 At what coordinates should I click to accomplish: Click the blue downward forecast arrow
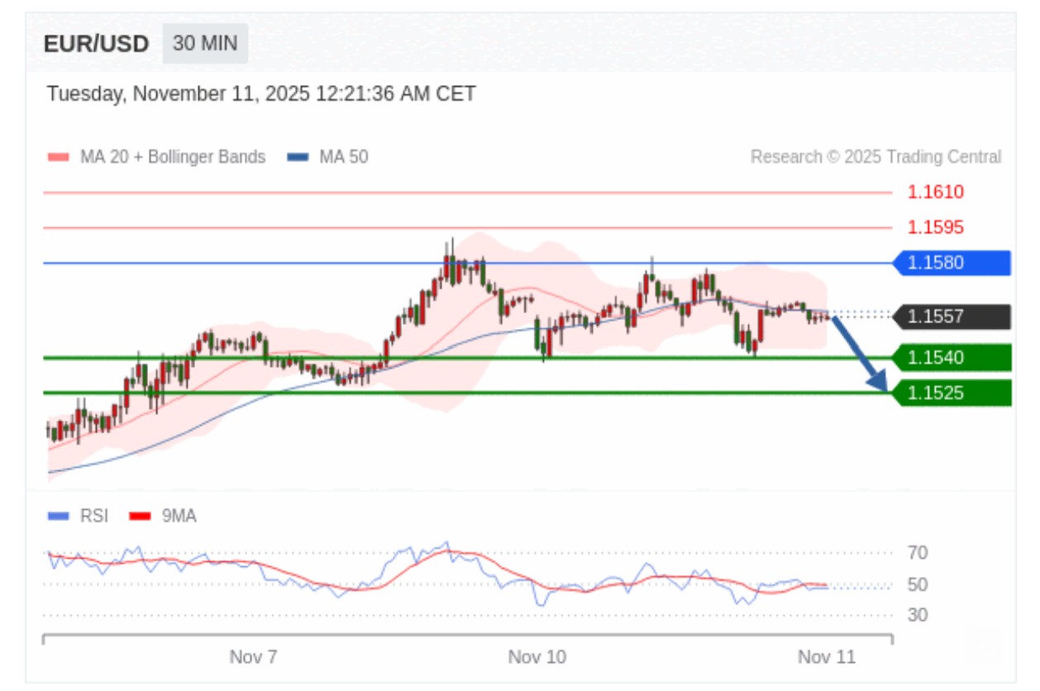859,354
